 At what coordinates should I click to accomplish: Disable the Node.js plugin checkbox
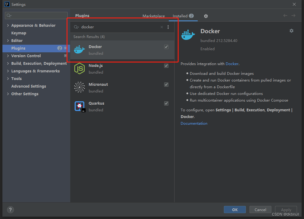tap(166, 66)
